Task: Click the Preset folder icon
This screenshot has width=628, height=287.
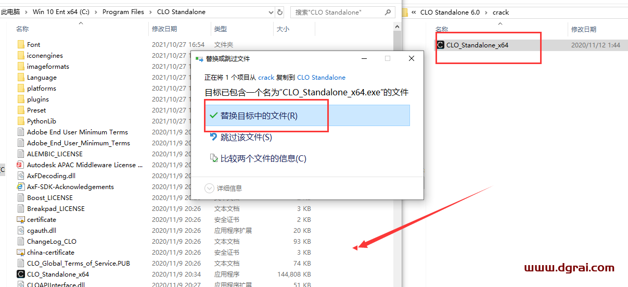Action: tap(21, 110)
